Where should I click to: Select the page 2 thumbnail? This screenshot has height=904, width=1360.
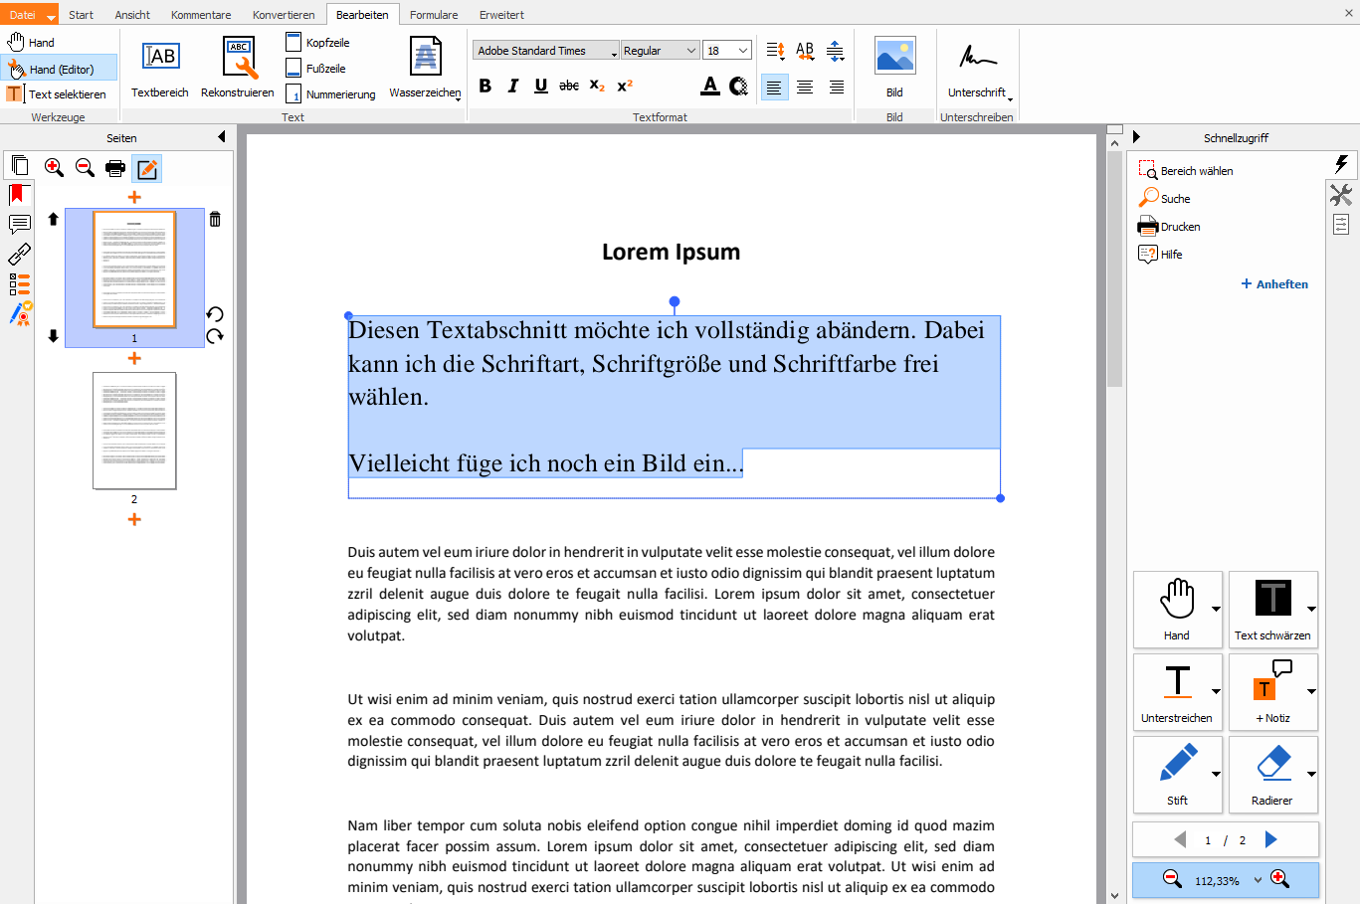tap(134, 431)
